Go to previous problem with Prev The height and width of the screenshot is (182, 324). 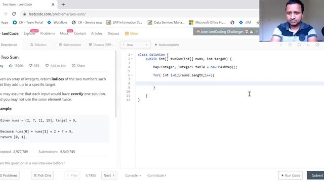point(72,175)
